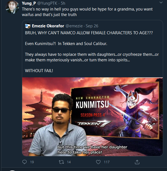The width and height of the screenshot is (167, 171).
Task: Open Yung_P's profile avatar
Action: point(12,7)
